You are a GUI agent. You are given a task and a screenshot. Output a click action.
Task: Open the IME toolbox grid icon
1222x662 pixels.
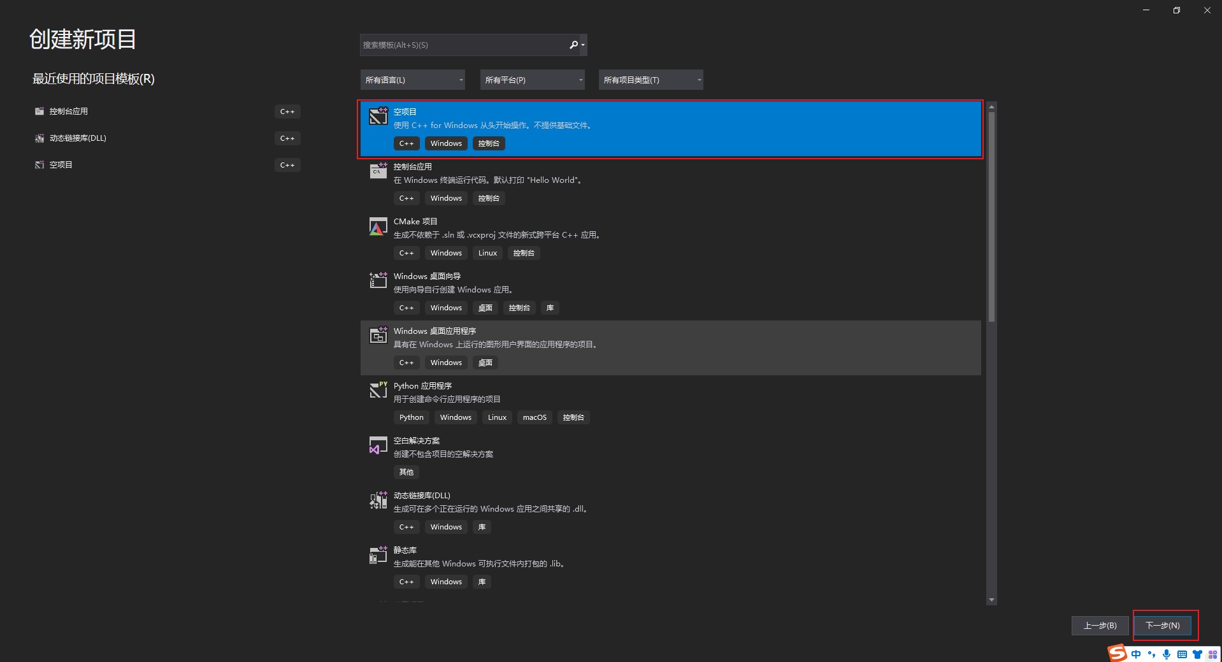point(1212,654)
